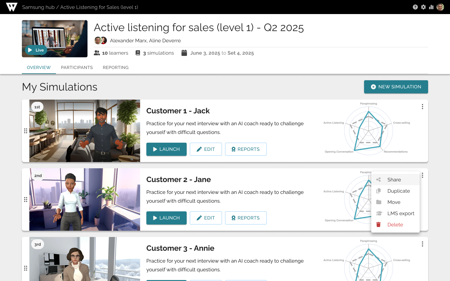Close the Customer 2 three-dot menu
The height and width of the screenshot is (281, 450).
pyautogui.click(x=422, y=175)
